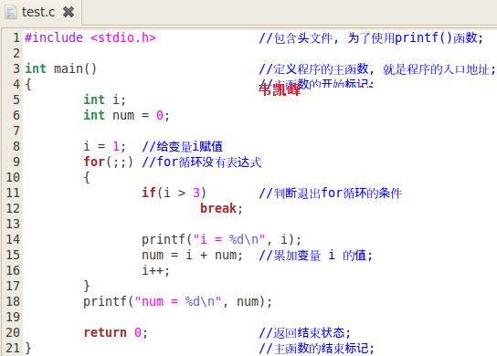This screenshot has width=497, height=356.
Task: Click line number 2 in the gutter
Action: tap(16, 53)
